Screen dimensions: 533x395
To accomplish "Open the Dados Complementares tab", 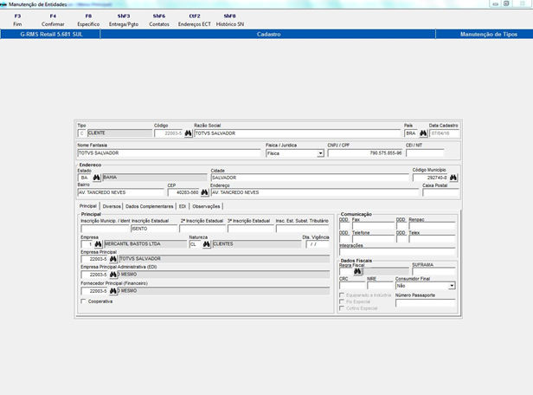I will click(149, 206).
